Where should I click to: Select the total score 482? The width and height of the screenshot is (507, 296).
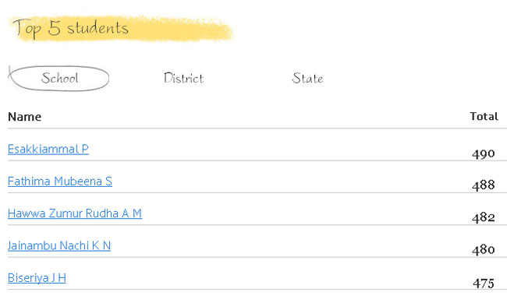[x=484, y=217]
